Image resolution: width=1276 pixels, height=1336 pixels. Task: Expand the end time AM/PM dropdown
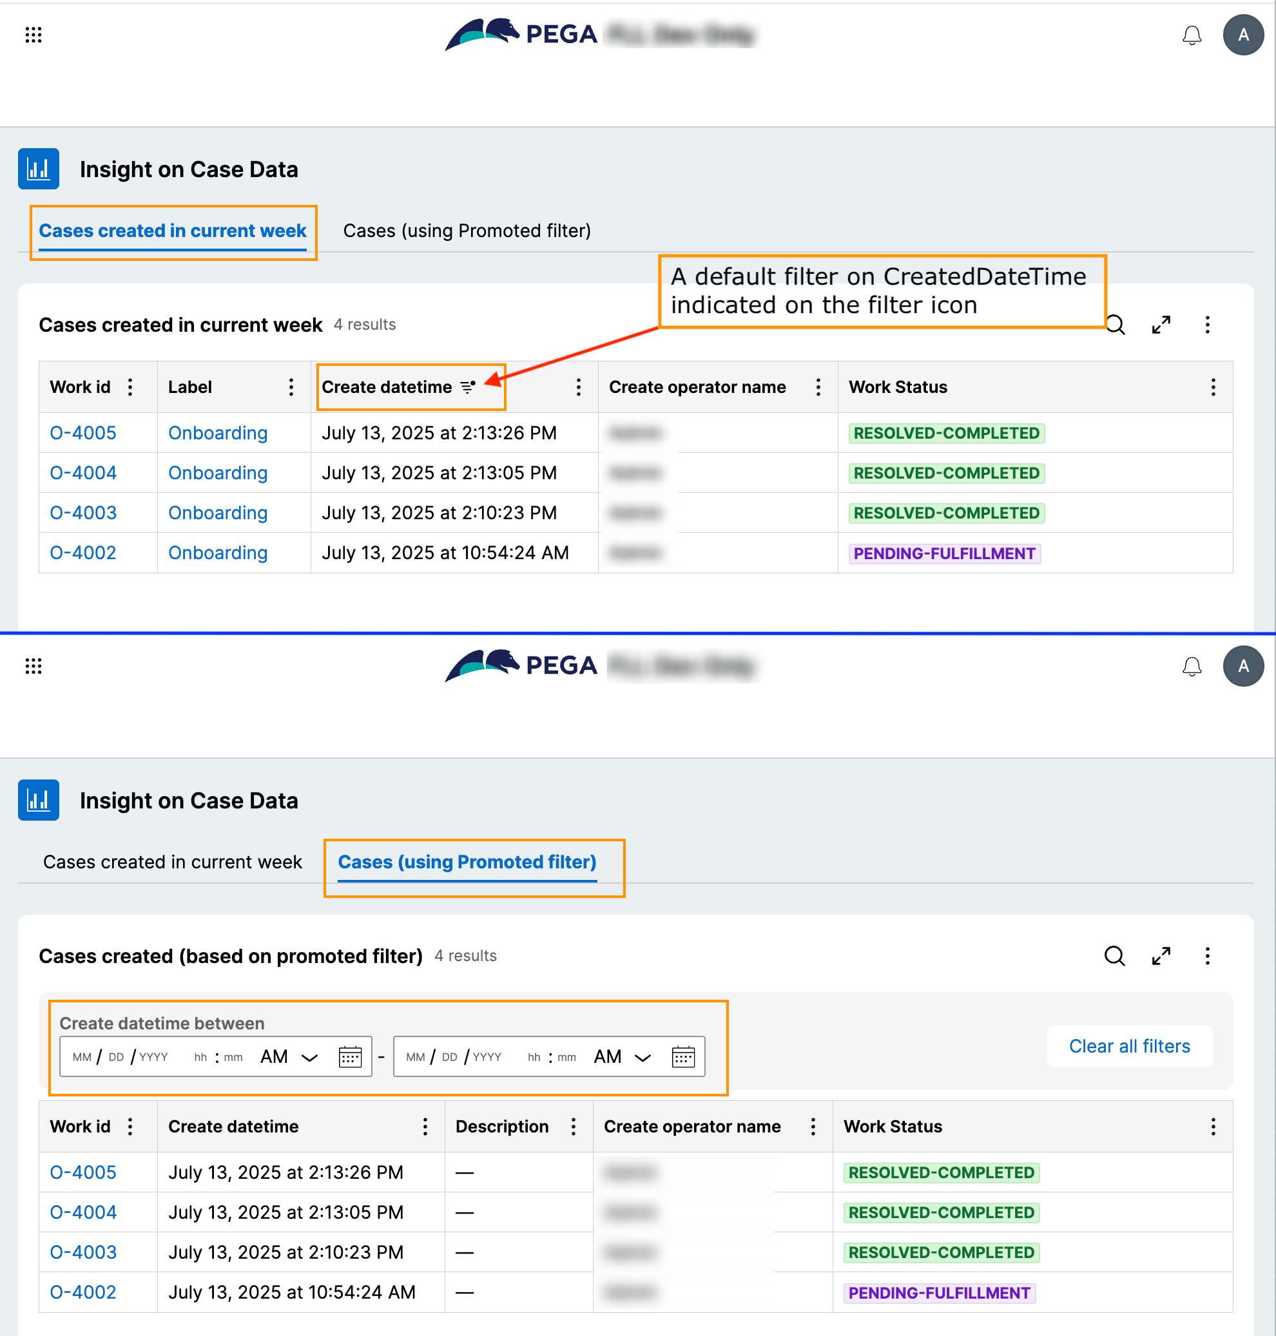coord(623,1056)
